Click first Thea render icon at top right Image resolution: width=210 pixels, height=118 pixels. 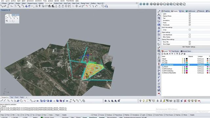click(141, 4)
